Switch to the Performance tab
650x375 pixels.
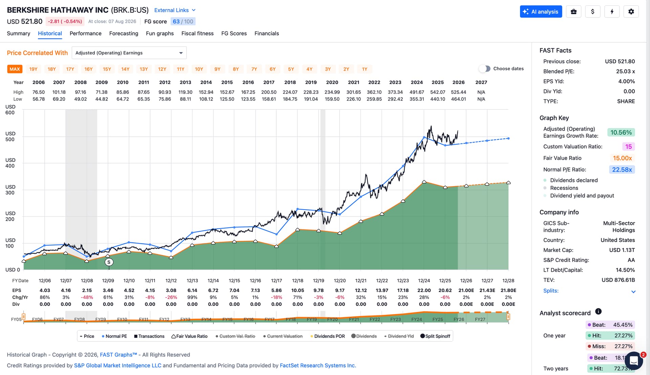click(x=86, y=34)
